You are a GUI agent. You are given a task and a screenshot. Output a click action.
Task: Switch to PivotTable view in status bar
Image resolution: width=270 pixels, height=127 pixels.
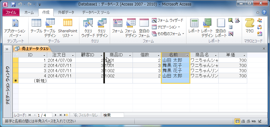243,121
